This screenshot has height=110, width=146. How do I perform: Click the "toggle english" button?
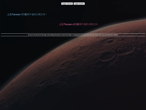(79, 4)
